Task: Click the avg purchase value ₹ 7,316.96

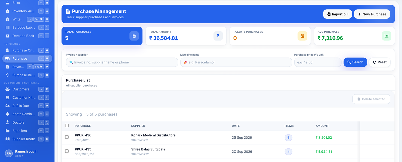Action: pyautogui.click(x=330, y=38)
